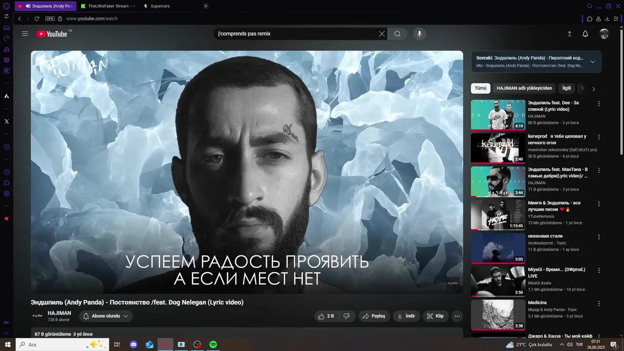The width and height of the screenshot is (624, 351).
Task: Open the Мияги & Эндшпиль mix title
Action: [554, 206]
